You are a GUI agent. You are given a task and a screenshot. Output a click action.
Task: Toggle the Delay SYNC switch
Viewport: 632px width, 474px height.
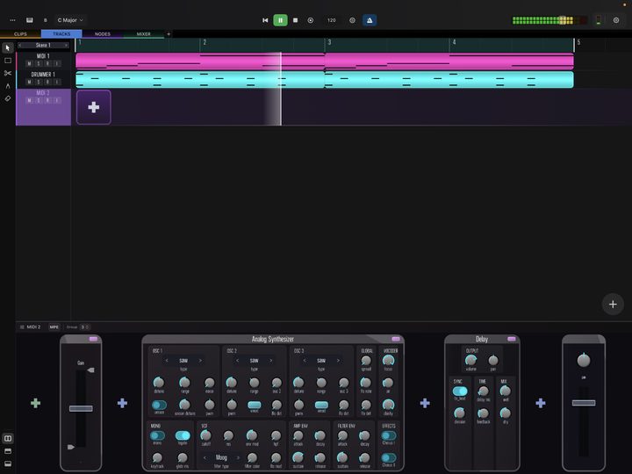point(460,391)
